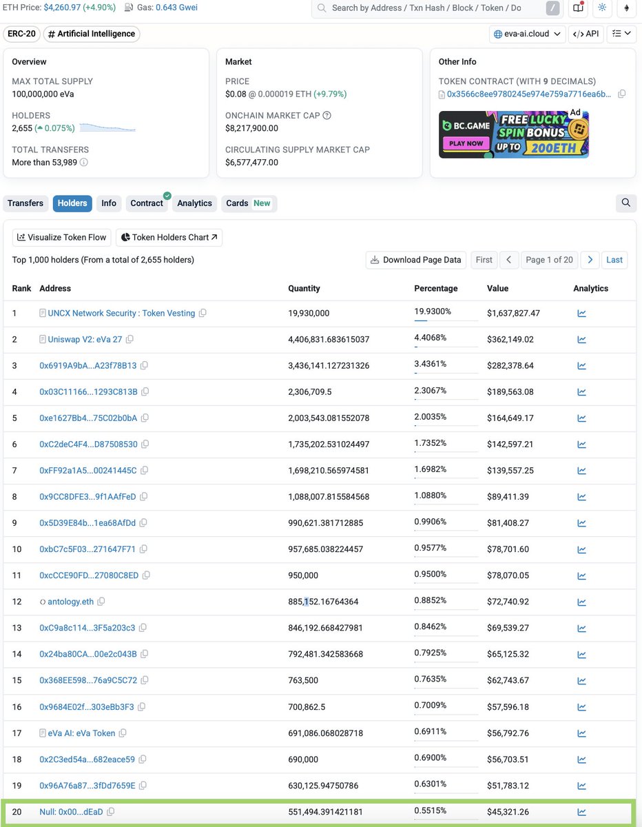Switch to the Analytics tab
642x827 pixels.
tap(195, 203)
